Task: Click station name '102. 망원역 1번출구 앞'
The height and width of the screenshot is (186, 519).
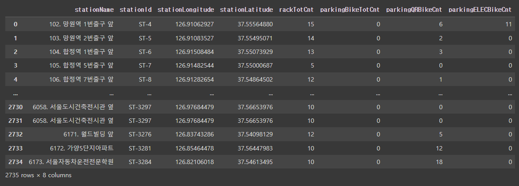Action: (81, 24)
